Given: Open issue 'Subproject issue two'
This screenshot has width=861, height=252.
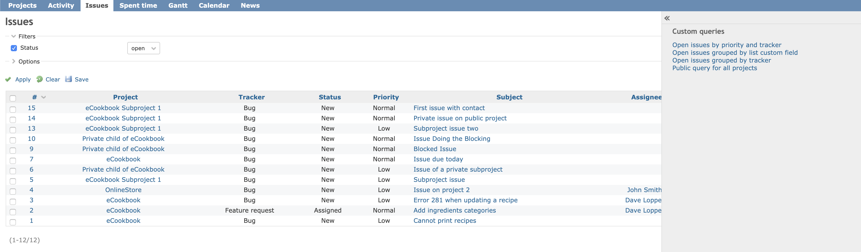Looking at the screenshot, I should click(x=446, y=129).
